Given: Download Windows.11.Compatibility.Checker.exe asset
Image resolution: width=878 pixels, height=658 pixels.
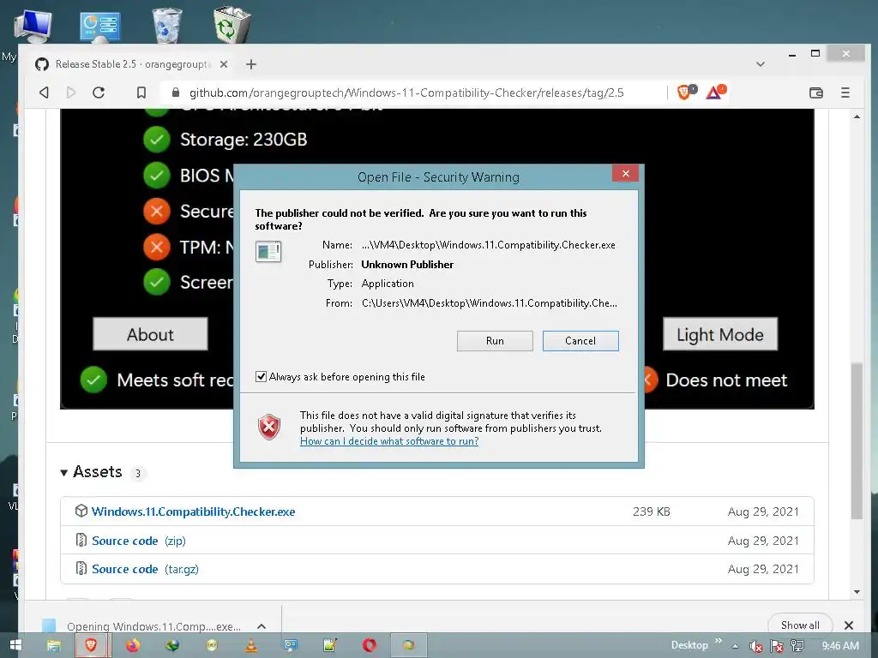Looking at the screenshot, I should 193,511.
